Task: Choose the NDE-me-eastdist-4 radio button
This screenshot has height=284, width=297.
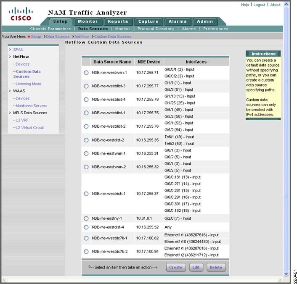Action: [x=86, y=227]
